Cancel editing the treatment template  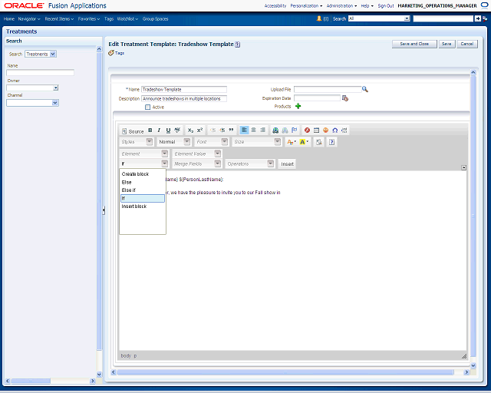[467, 44]
